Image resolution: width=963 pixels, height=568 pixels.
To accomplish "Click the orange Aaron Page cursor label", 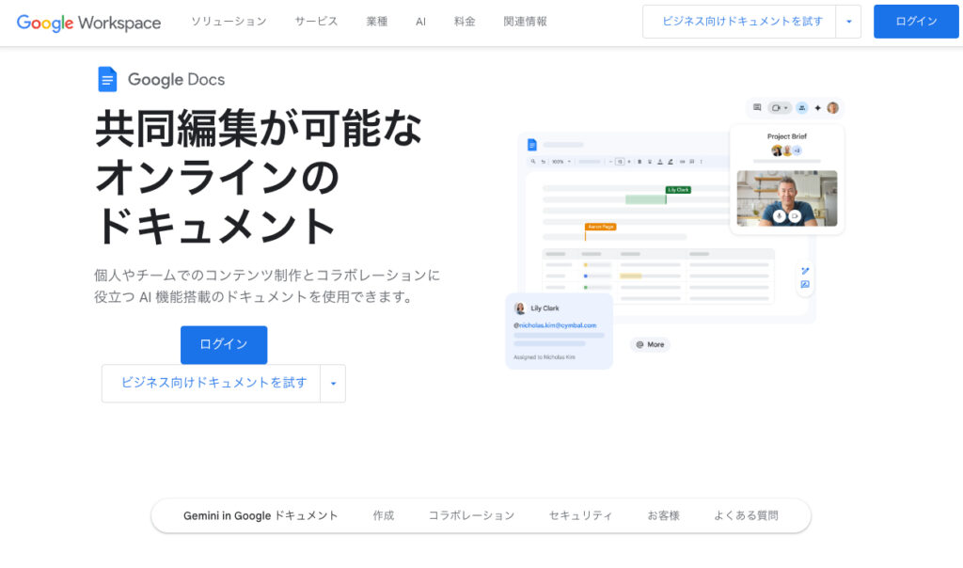I will [600, 227].
